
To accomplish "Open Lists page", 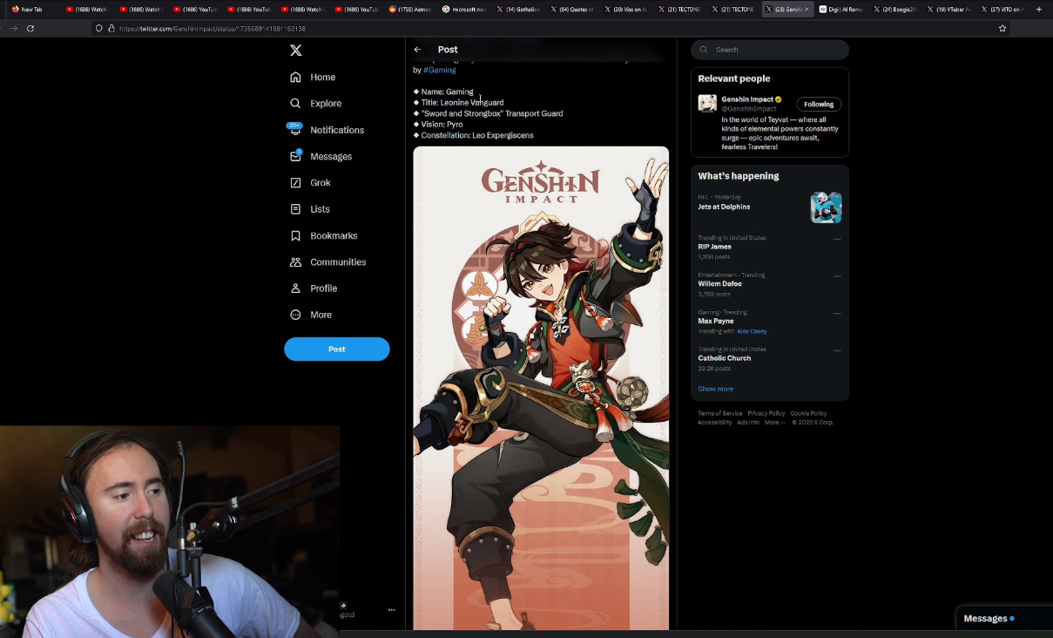I will click(310, 209).
